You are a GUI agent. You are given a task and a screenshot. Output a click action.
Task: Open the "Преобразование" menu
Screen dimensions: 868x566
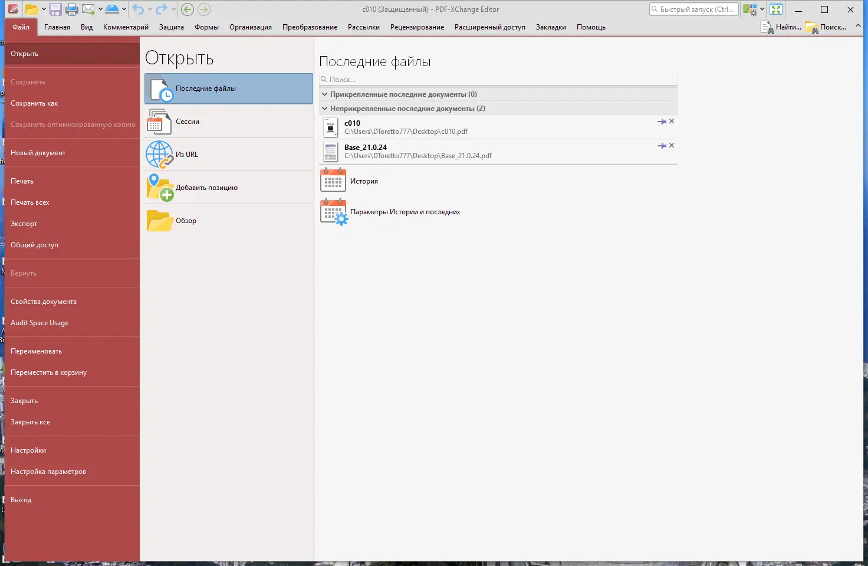309,27
